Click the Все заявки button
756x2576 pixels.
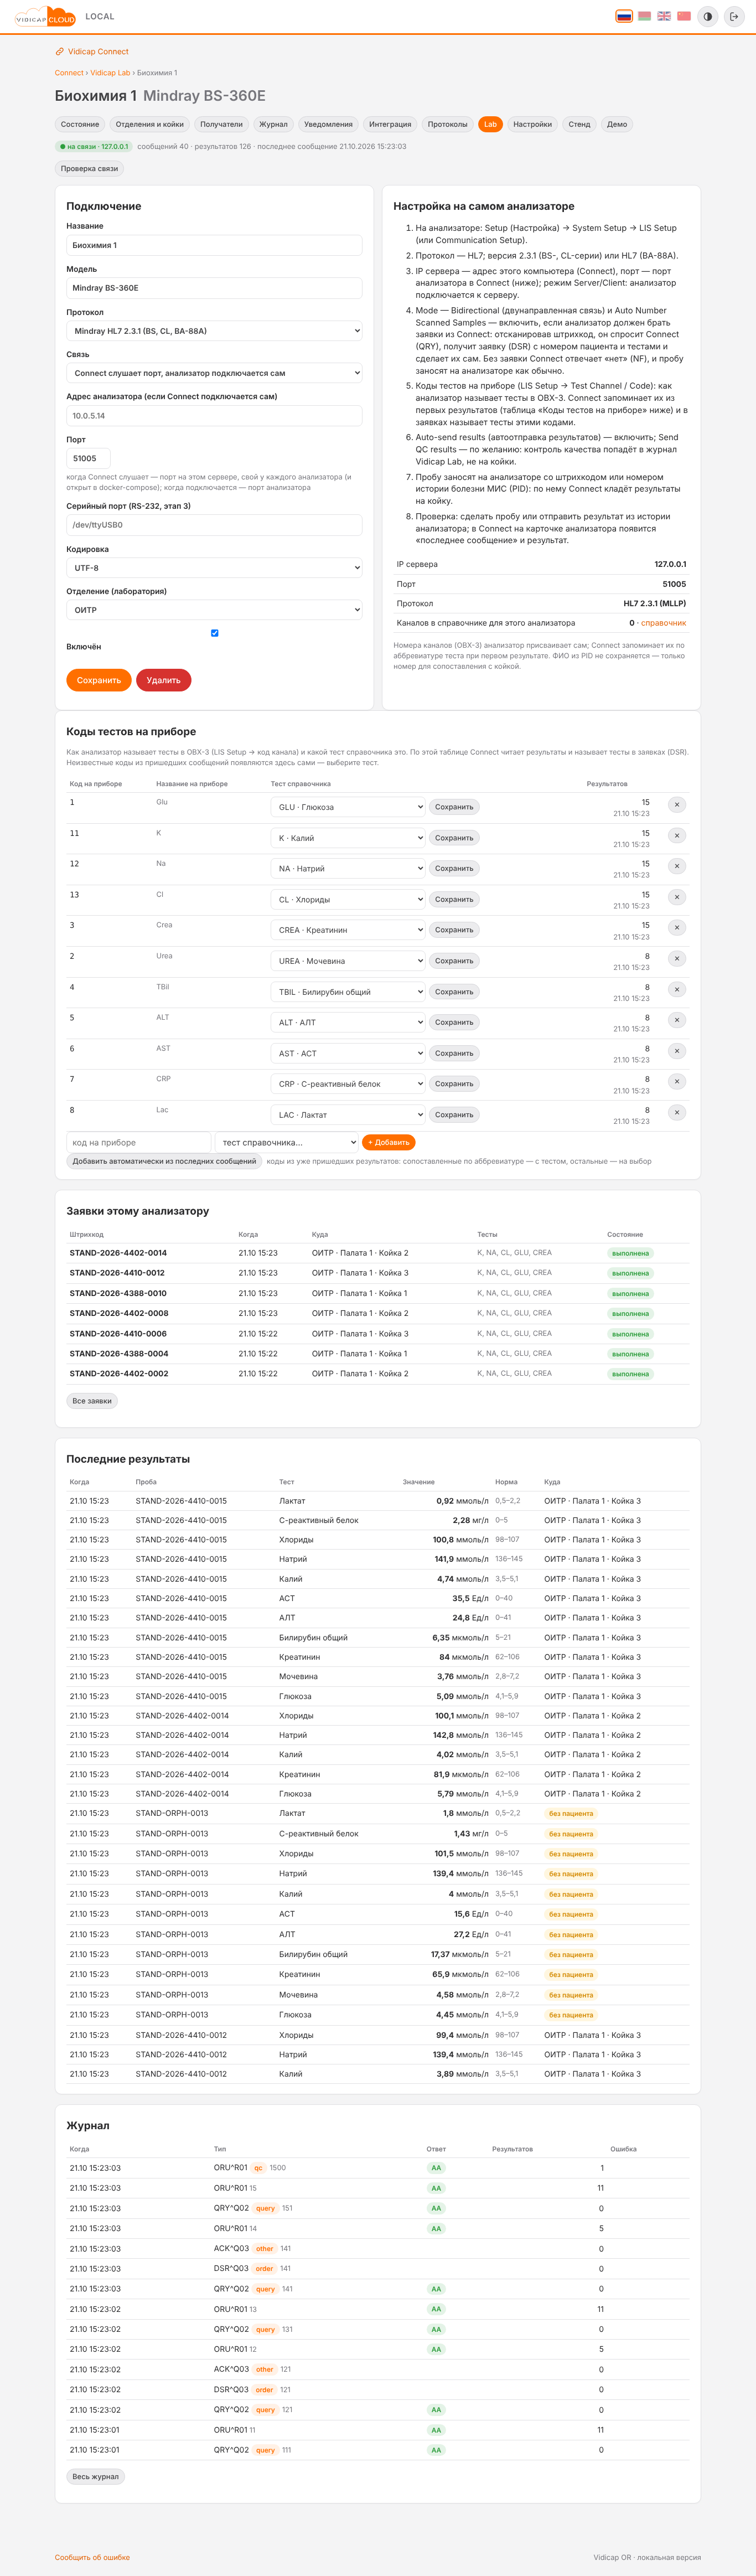(92, 1401)
